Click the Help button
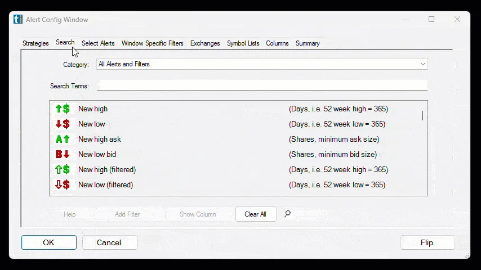Viewport: 481px width, 270px height. [x=70, y=214]
